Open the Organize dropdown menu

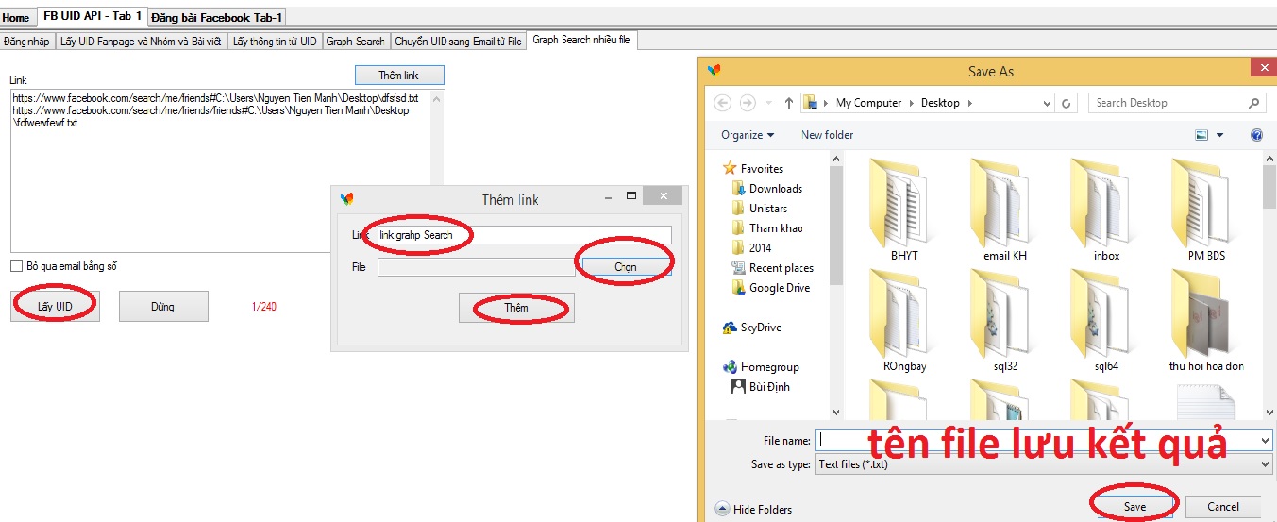[x=748, y=135]
